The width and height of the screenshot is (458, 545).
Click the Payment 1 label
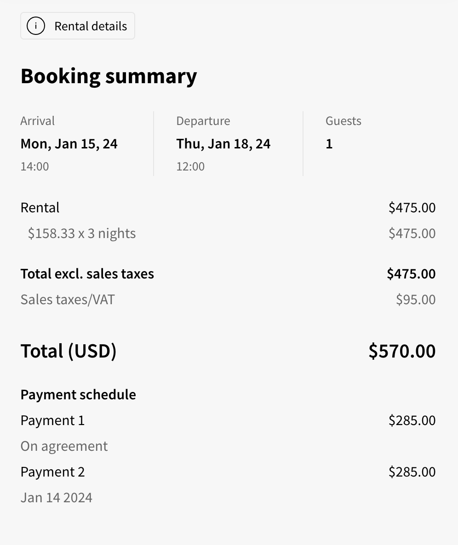[x=52, y=420]
